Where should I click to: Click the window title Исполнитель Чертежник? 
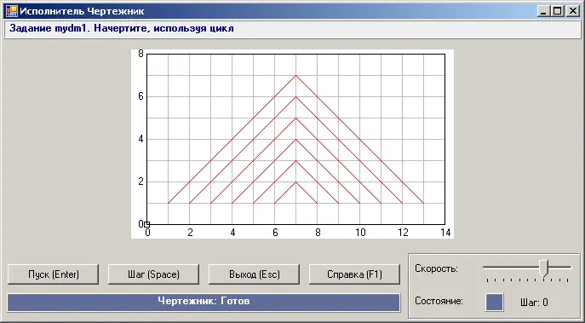click(82, 11)
